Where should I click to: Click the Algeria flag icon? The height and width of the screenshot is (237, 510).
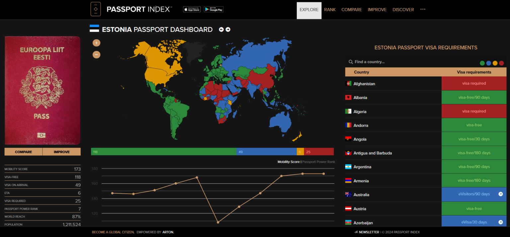point(348,111)
